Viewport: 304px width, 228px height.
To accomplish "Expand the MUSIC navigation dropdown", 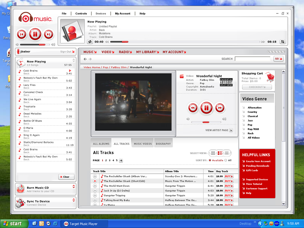I will pos(90,52).
